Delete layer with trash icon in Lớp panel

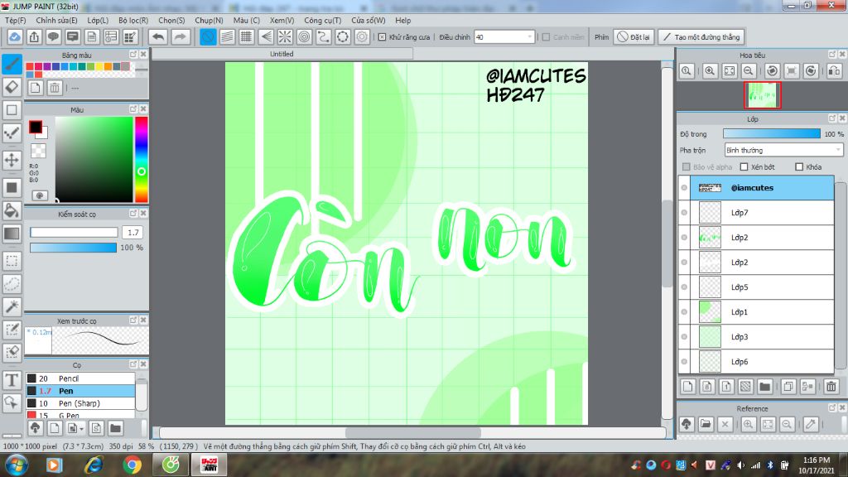[831, 386]
